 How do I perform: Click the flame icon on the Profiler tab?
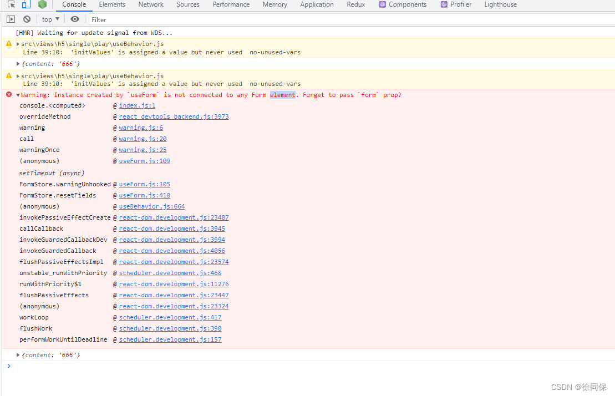click(442, 4)
